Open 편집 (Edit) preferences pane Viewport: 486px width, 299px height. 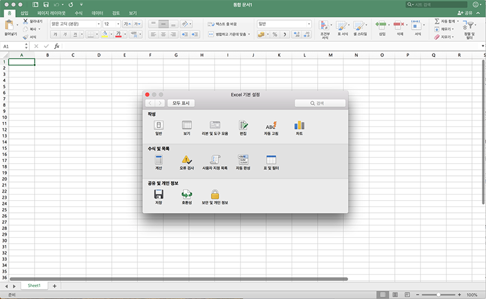coord(243,128)
